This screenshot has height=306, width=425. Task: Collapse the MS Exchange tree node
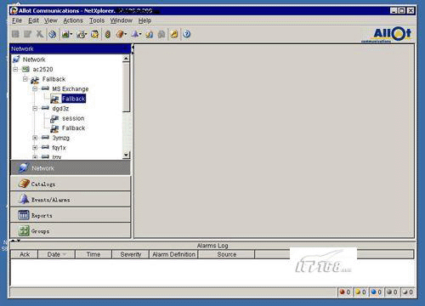35,89
